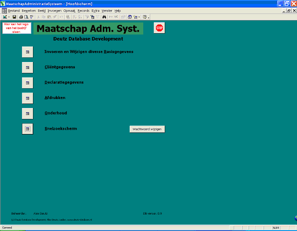Click the Delete Record toolbar icon
The image size is (297, 231).
[116, 17]
